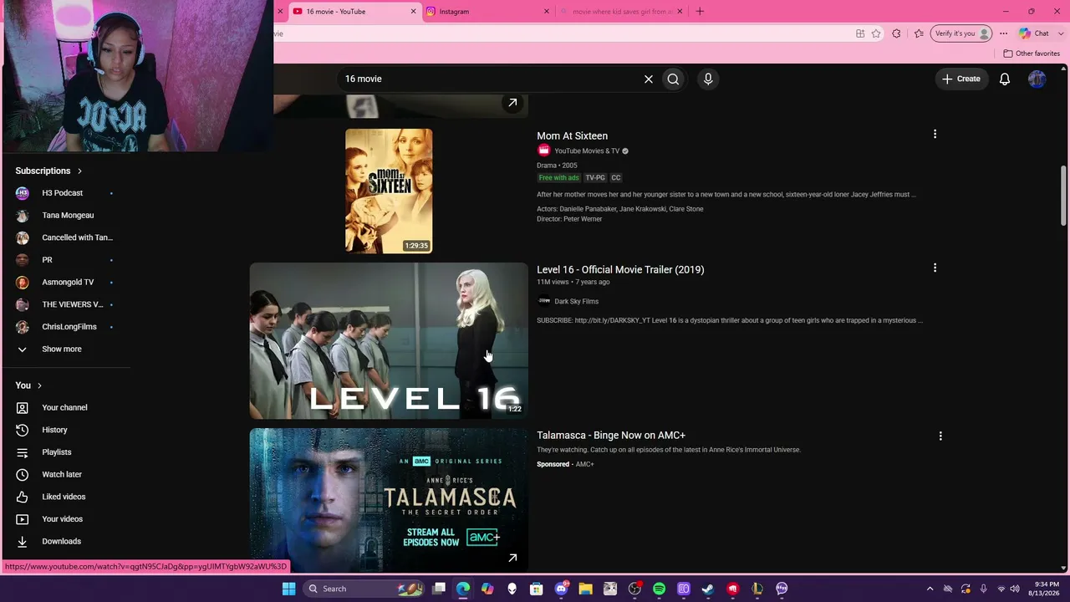This screenshot has width=1070, height=602.
Task: Open options menu for Talamasca ad
Action: [940, 436]
